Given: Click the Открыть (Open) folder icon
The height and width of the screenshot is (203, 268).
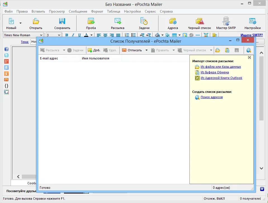Looking at the screenshot, I should coord(36,21).
